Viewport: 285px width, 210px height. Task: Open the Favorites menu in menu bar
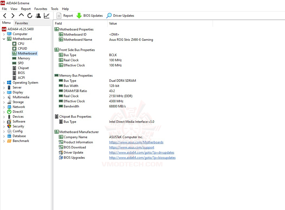click(x=41, y=9)
